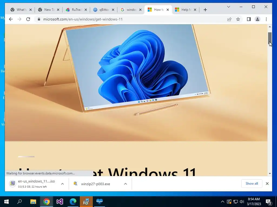Close the What's New tab

coord(31,10)
